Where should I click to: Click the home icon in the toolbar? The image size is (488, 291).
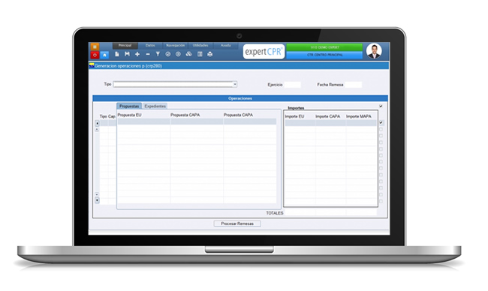104,55
